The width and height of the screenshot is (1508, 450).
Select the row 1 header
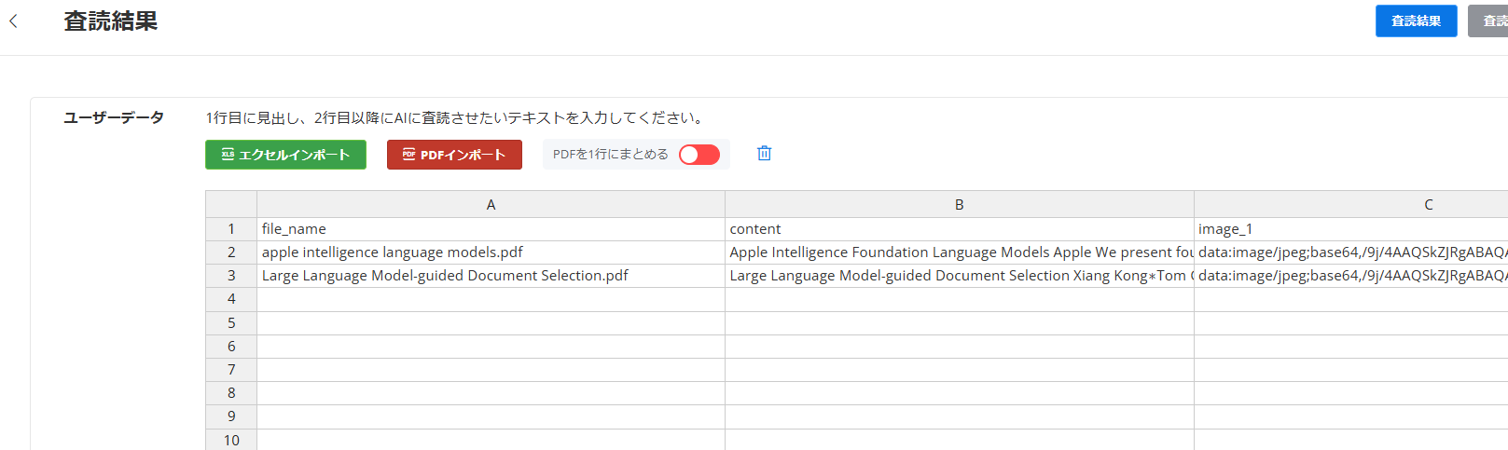coord(231,229)
